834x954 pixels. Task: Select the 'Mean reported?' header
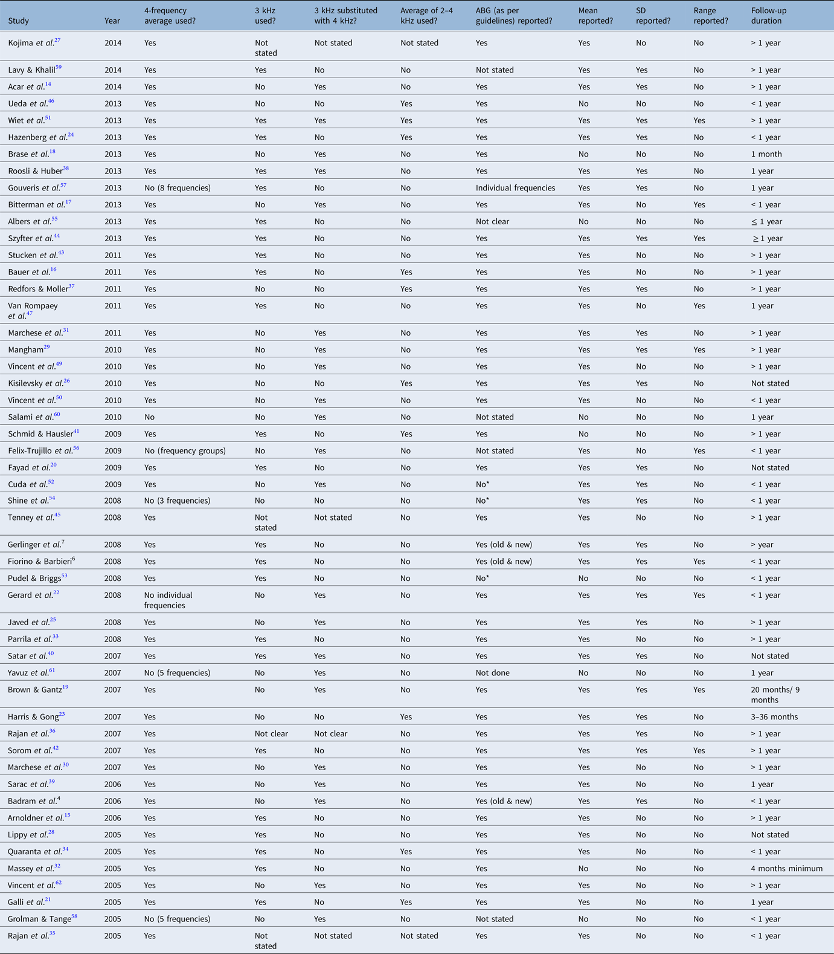(595, 16)
